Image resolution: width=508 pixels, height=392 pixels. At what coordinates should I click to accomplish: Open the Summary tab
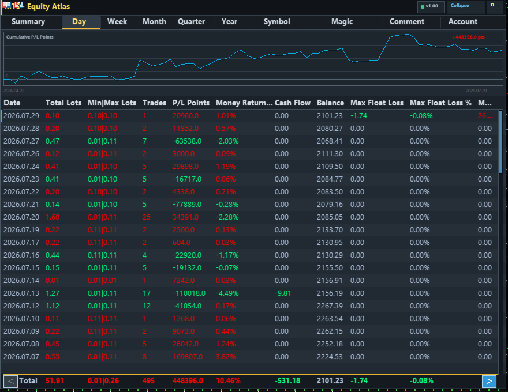[x=28, y=22]
